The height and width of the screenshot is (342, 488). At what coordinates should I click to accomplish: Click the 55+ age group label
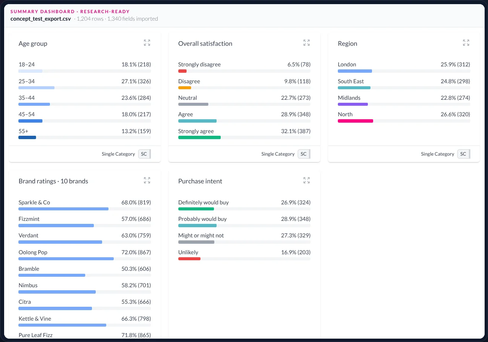coord(24,131)
